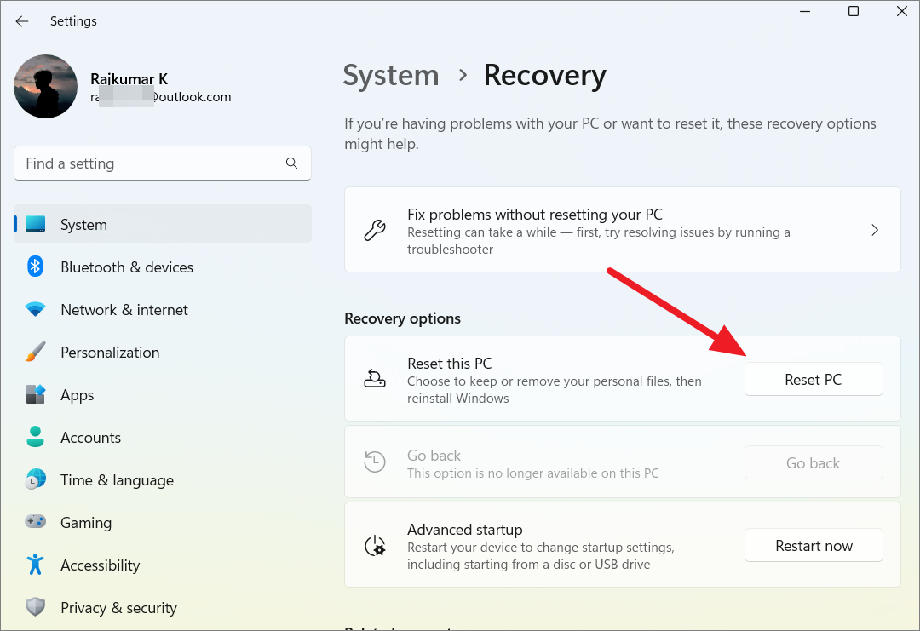Click the Reset this PC title text
Screen dimensions: 920x631
pyautogui.click(x=450, y=364)
